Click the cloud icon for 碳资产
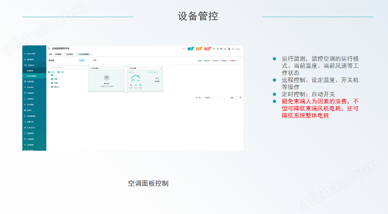Viewport: 388px width, 214px height. coord(25,110)
